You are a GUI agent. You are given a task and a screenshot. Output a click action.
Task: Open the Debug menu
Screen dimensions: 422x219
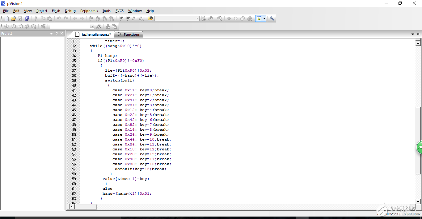pyautogui.click(x=70, y=11)
